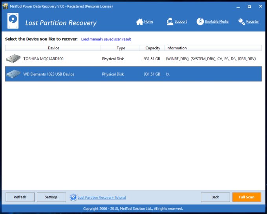
Task: Start the Full Scan
Action: [x=247, y=197]
